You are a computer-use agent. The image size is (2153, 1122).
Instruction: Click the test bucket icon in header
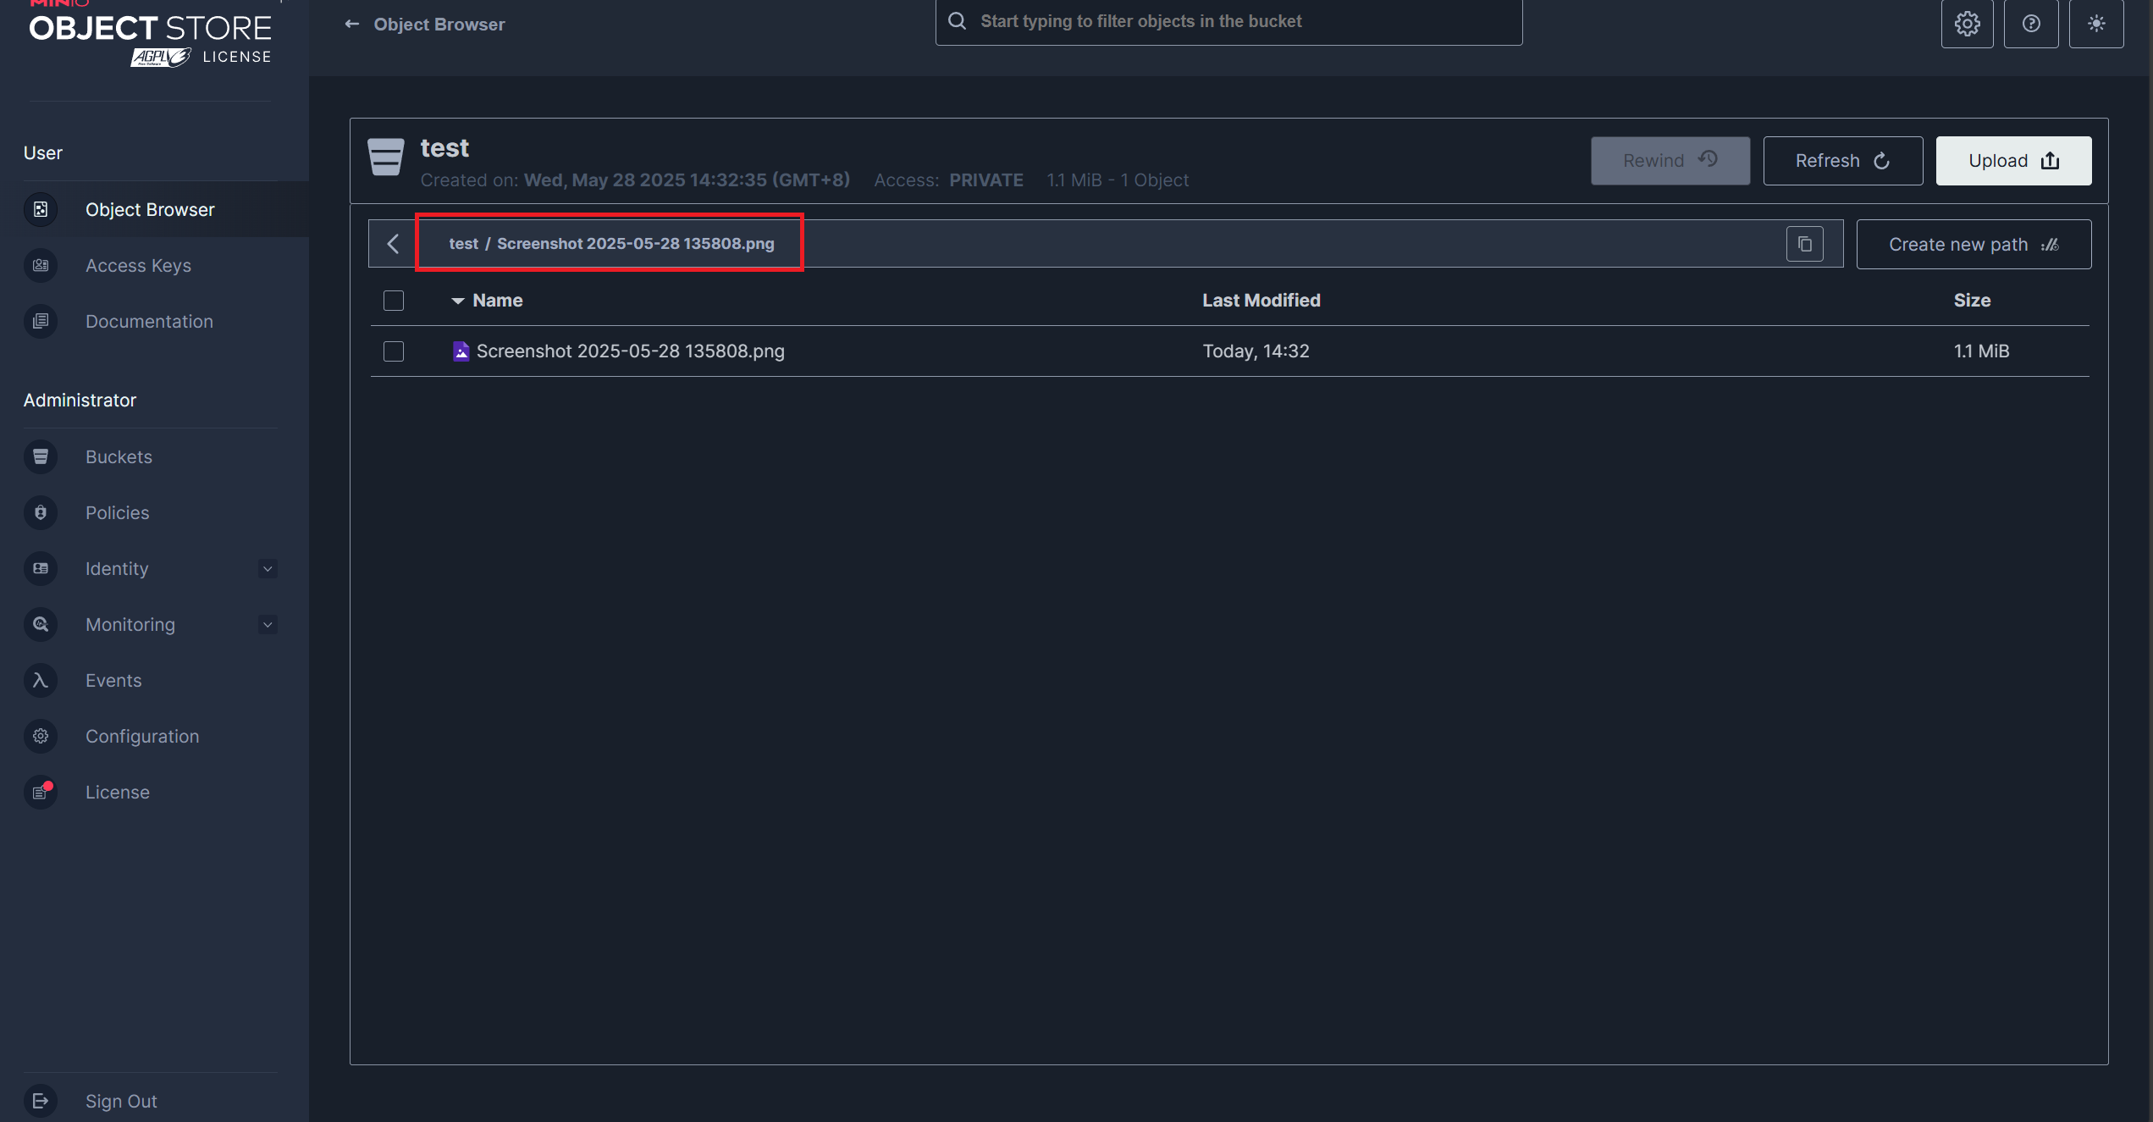coord(386,157)
